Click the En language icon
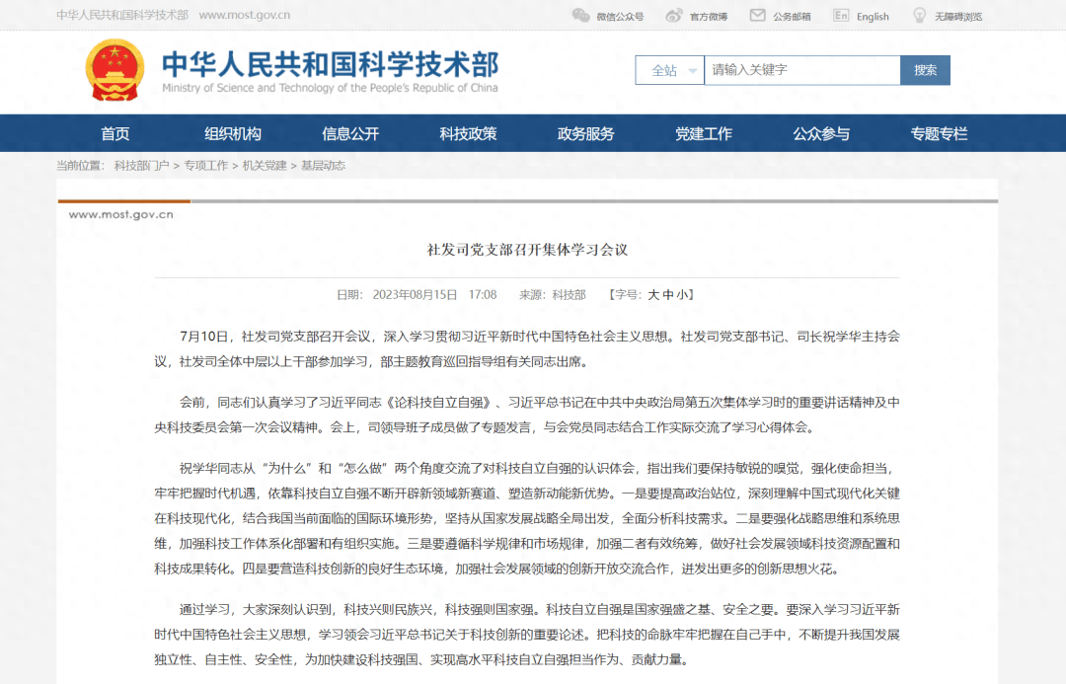This screenshot has height=684, width=1066. pyautogui.click(x=841, y=15)
